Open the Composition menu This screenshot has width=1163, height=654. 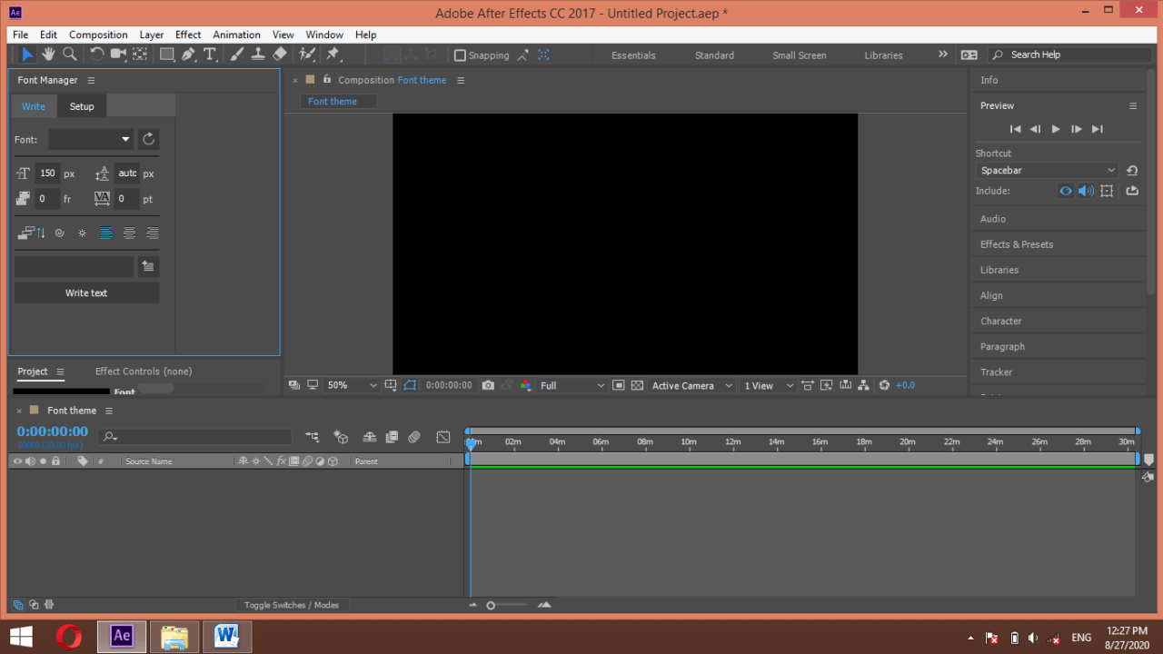tap(98, 35)
